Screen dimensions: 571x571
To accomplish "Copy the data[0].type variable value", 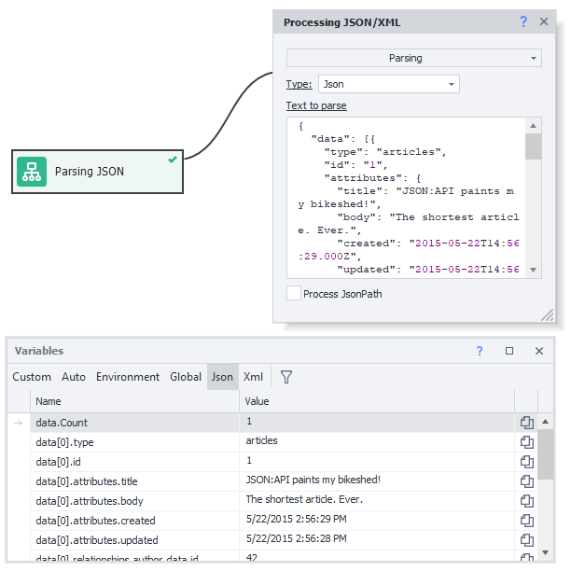I will (x=526, y=442).
